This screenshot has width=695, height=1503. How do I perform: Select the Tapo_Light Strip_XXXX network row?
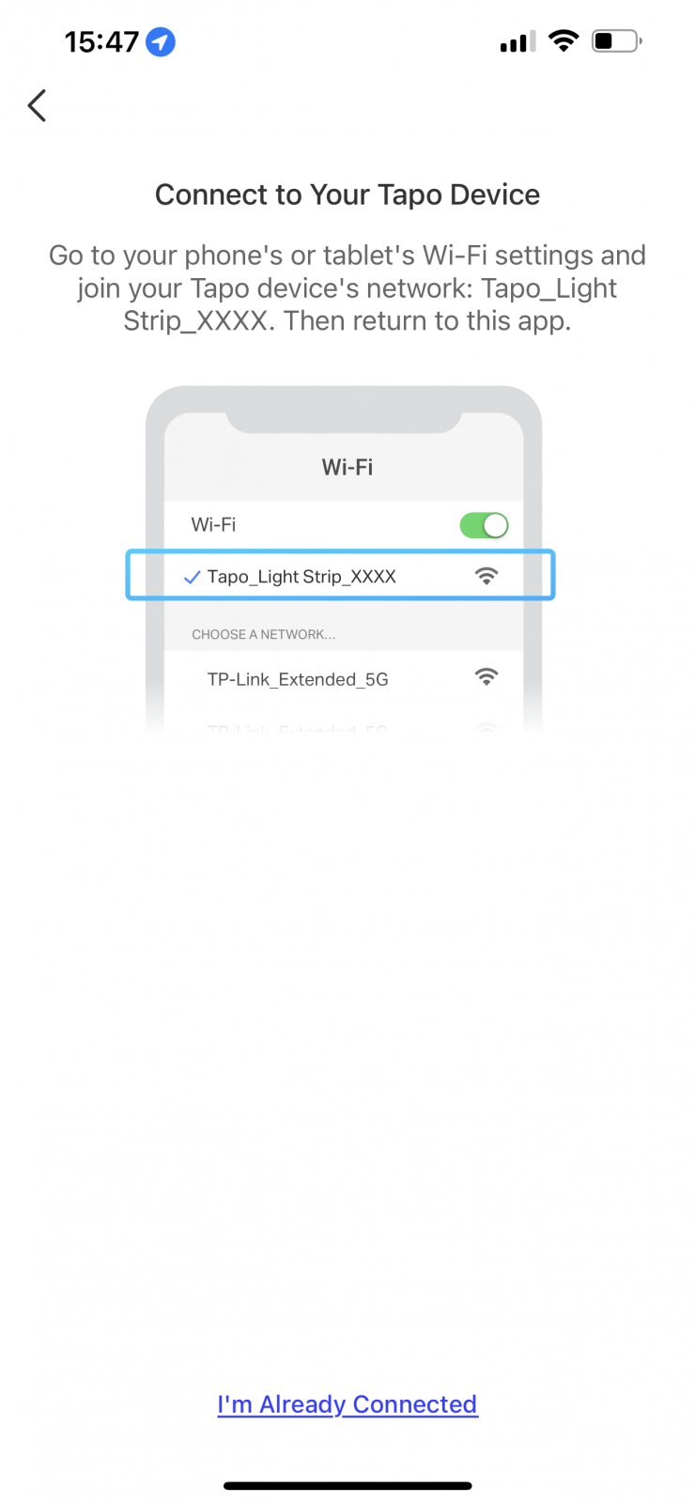(x=340, y=575)
